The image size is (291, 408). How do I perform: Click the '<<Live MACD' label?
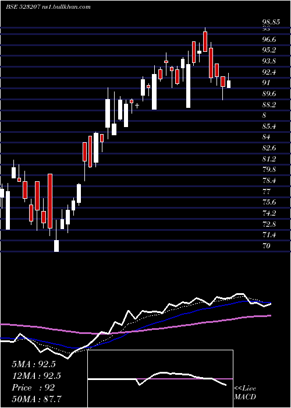pos(245,393)
